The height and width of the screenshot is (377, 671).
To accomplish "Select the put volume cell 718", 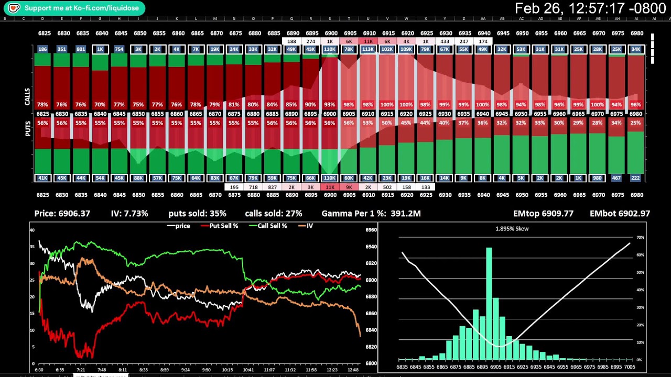I will [x=253, y=187].
